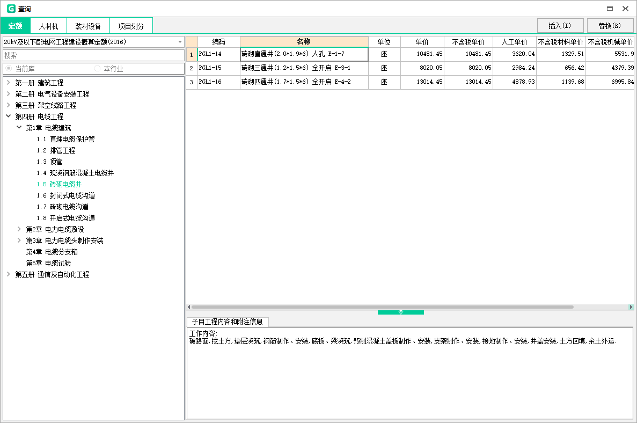Click the table scrollbar left arrow
This screenshot has width=637, height=423.
[189, 307]
